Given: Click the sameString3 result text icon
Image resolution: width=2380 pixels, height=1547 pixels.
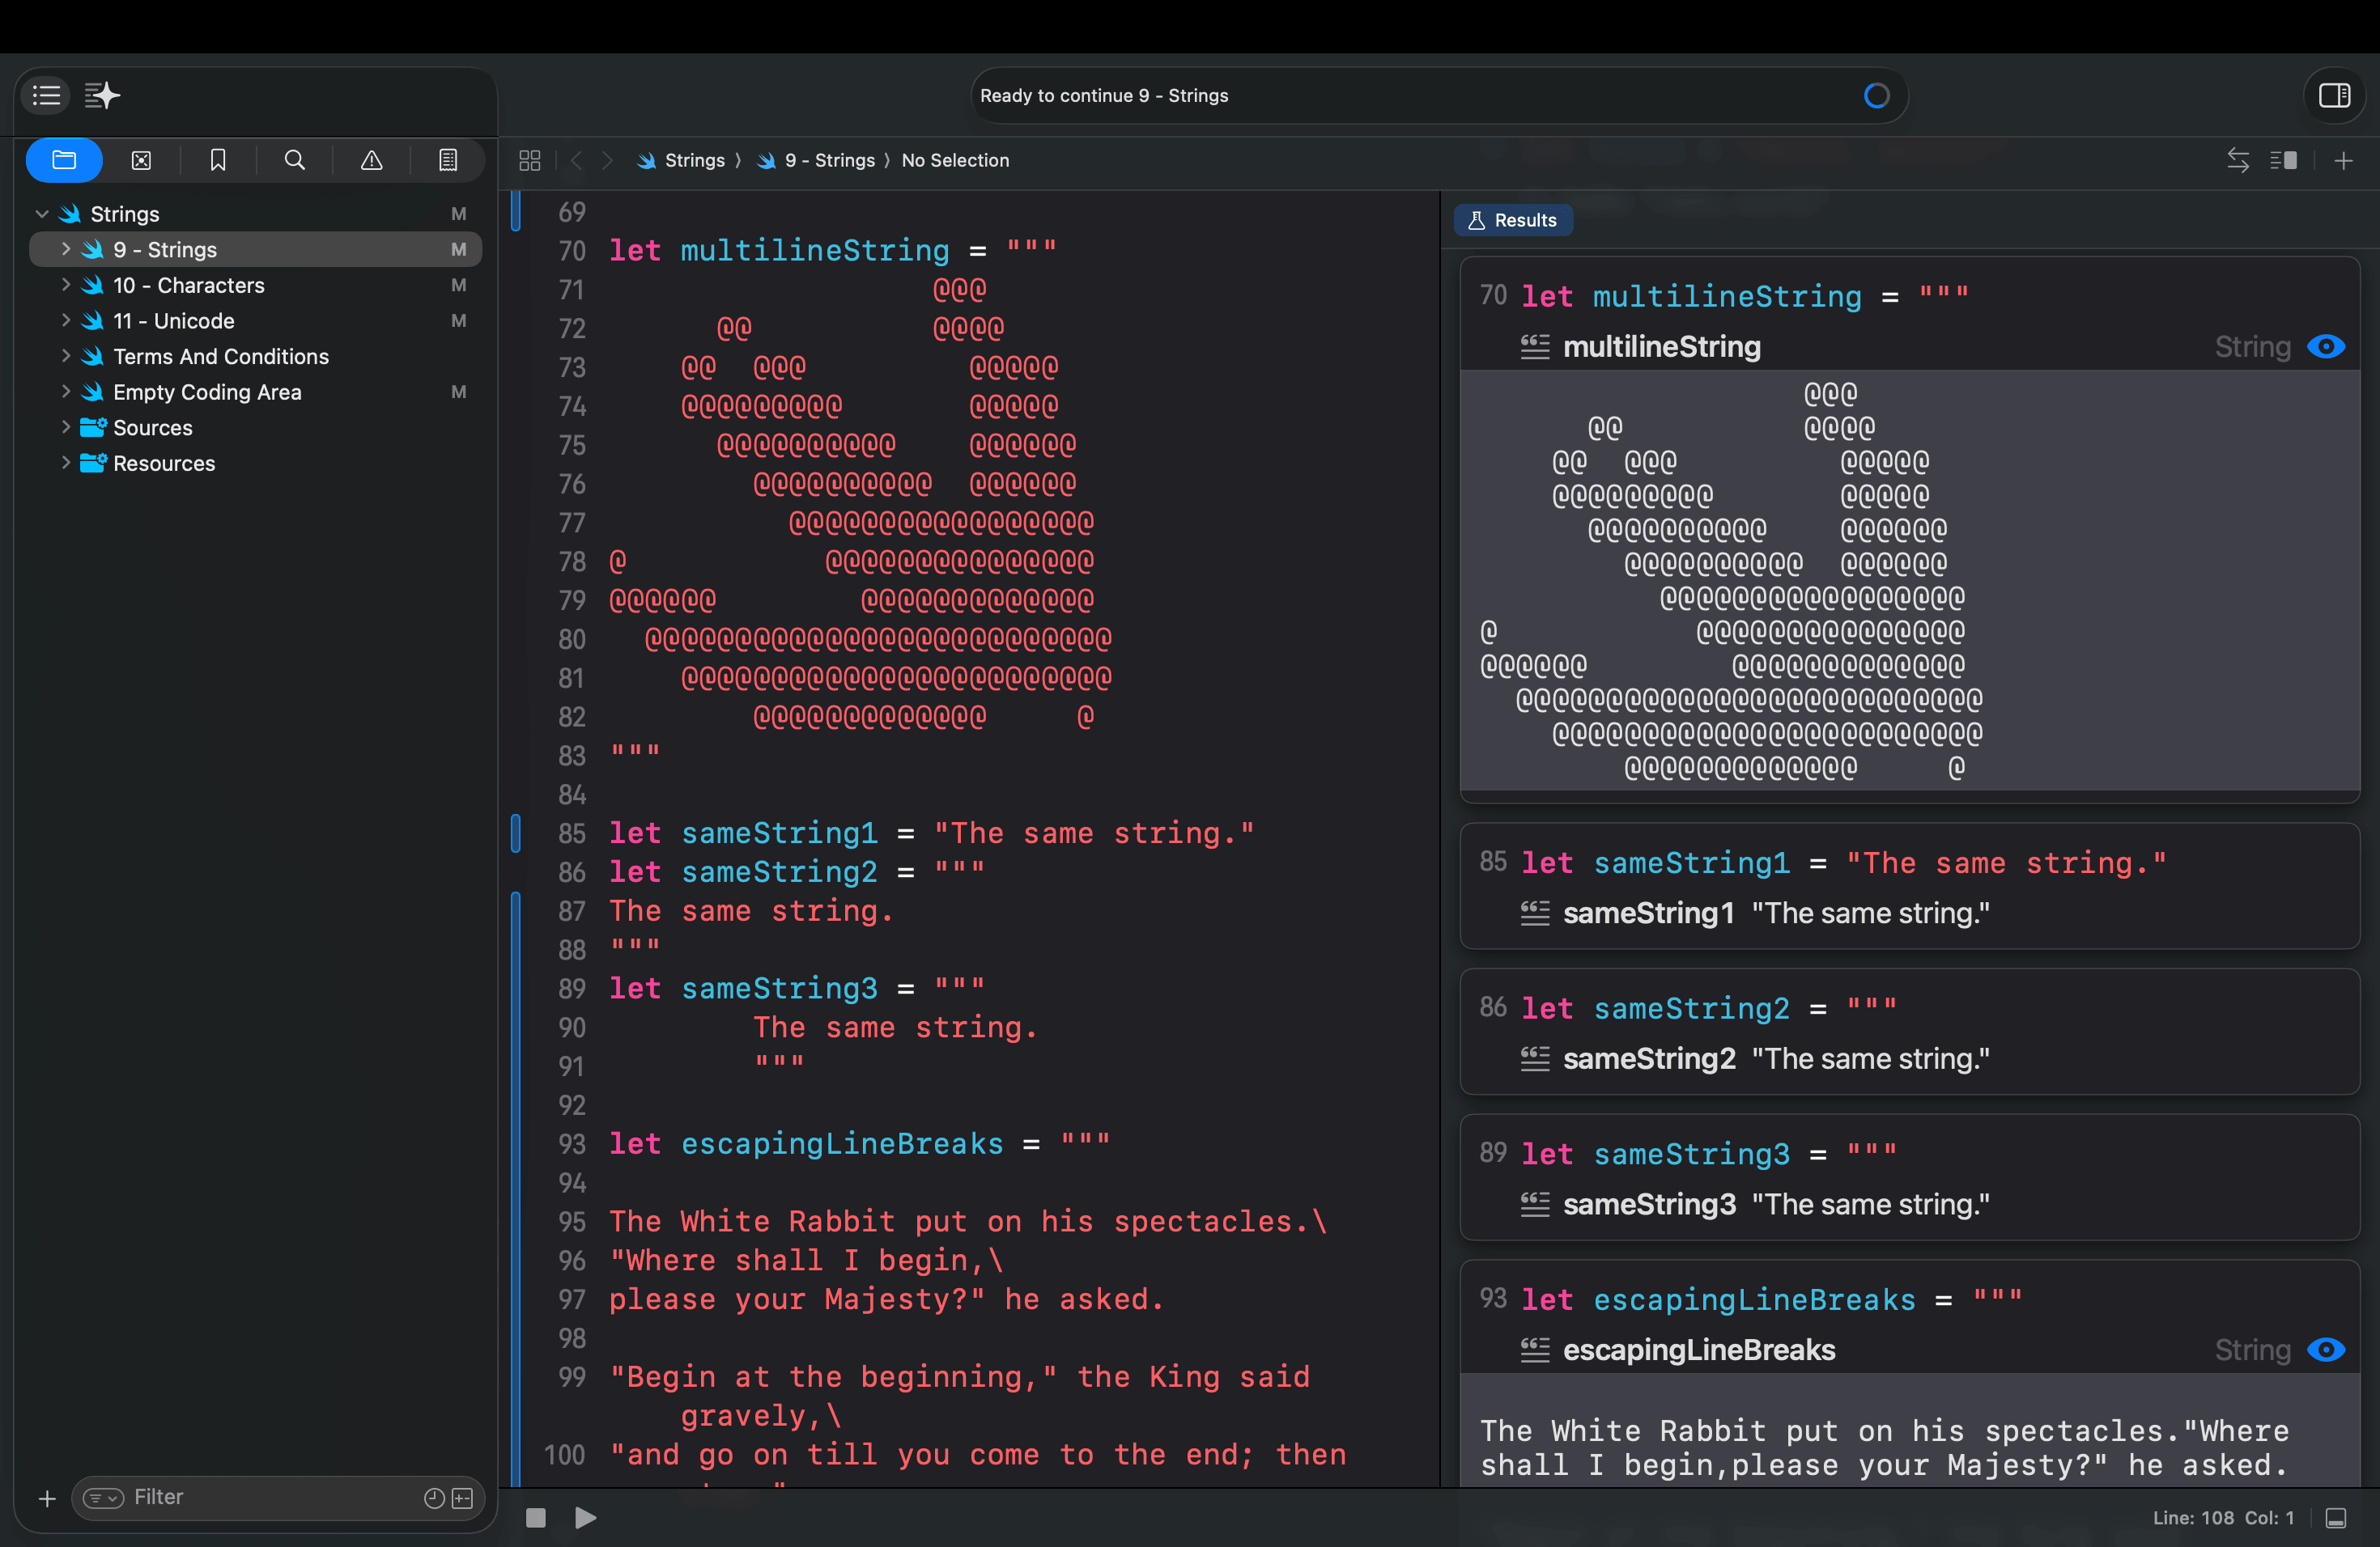Looking at the screenshot, I should (1535, 1206).
